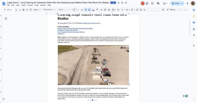Open the Gemini menu

pos(43,5)
